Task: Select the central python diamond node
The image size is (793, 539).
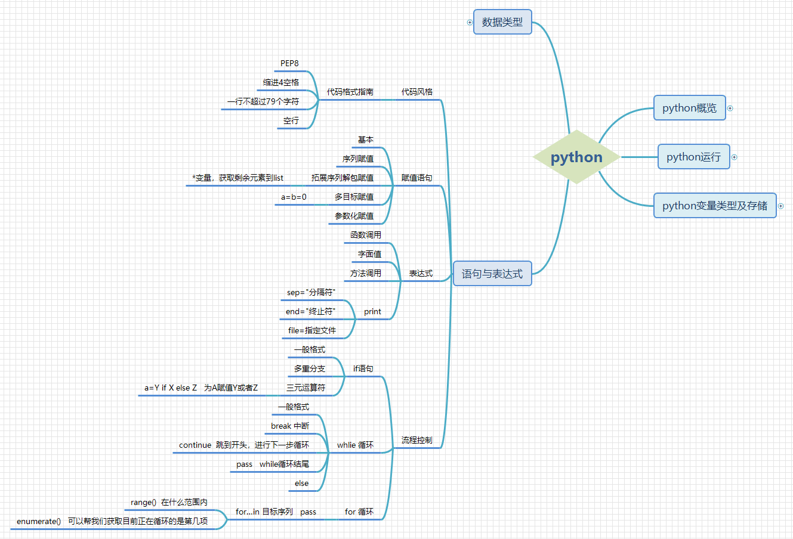Action: 576,157
